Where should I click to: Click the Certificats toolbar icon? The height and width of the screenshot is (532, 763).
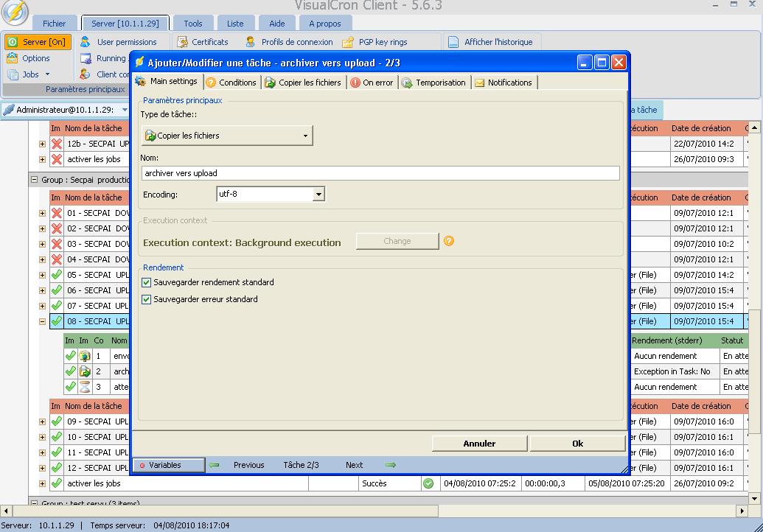(181, 42)
